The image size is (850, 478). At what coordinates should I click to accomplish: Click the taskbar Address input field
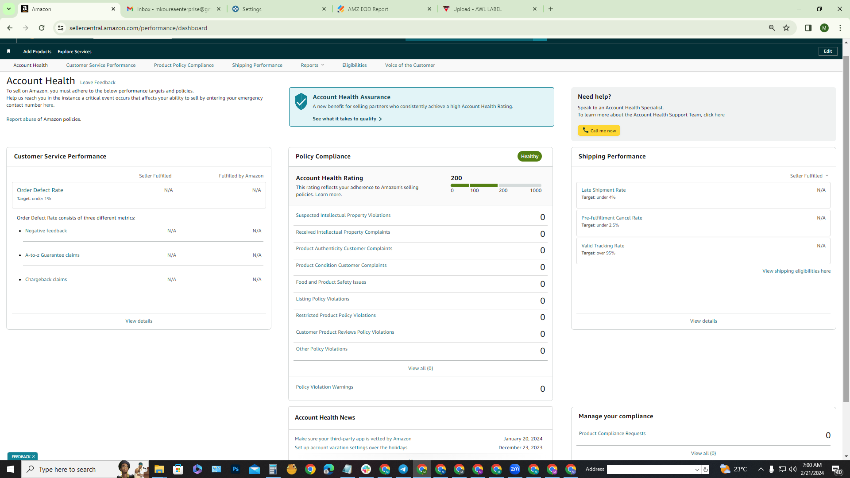[x=650, y=470]
